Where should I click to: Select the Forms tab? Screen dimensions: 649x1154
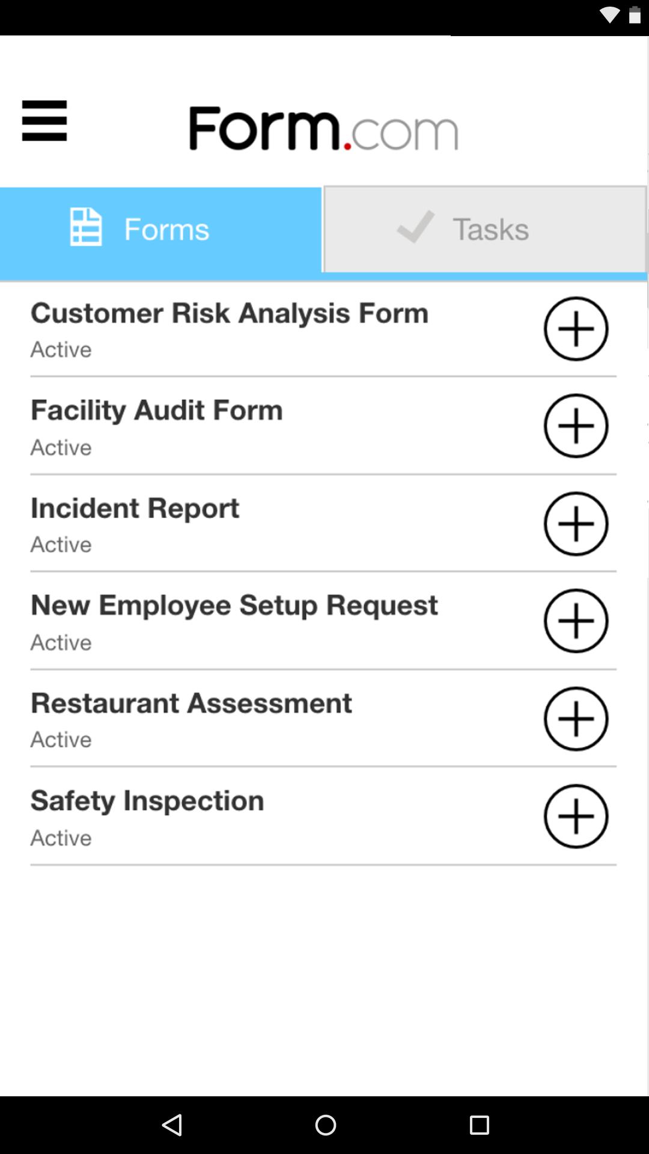point(160,230)
